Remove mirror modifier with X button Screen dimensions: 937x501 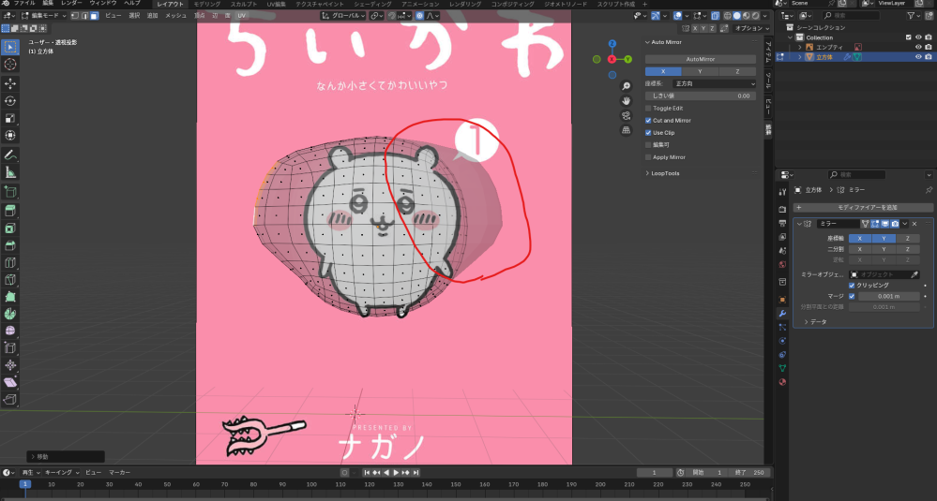914,224
